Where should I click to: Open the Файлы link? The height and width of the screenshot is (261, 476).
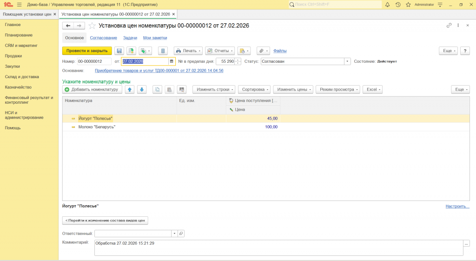[280, 51]
